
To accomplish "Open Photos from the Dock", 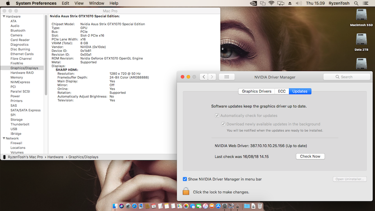I will 186,206.
